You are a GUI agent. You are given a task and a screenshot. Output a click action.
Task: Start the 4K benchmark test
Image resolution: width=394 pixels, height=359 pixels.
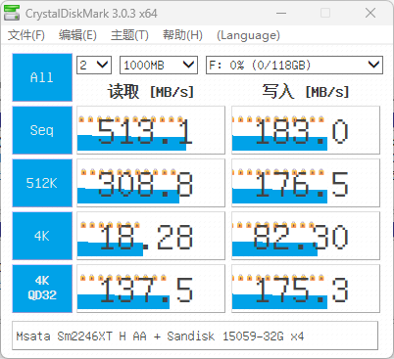(42, 236)
